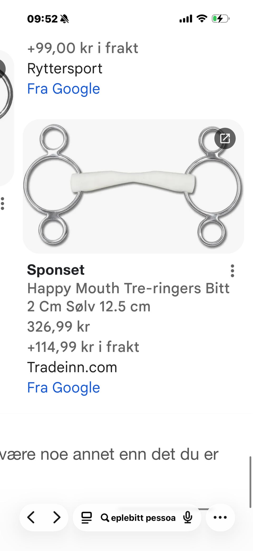The height and width of the screenshot is (551, 253).
Task: Open three-dot menu of previous product card
Action: pyautogui.click(x=3, y=204)
